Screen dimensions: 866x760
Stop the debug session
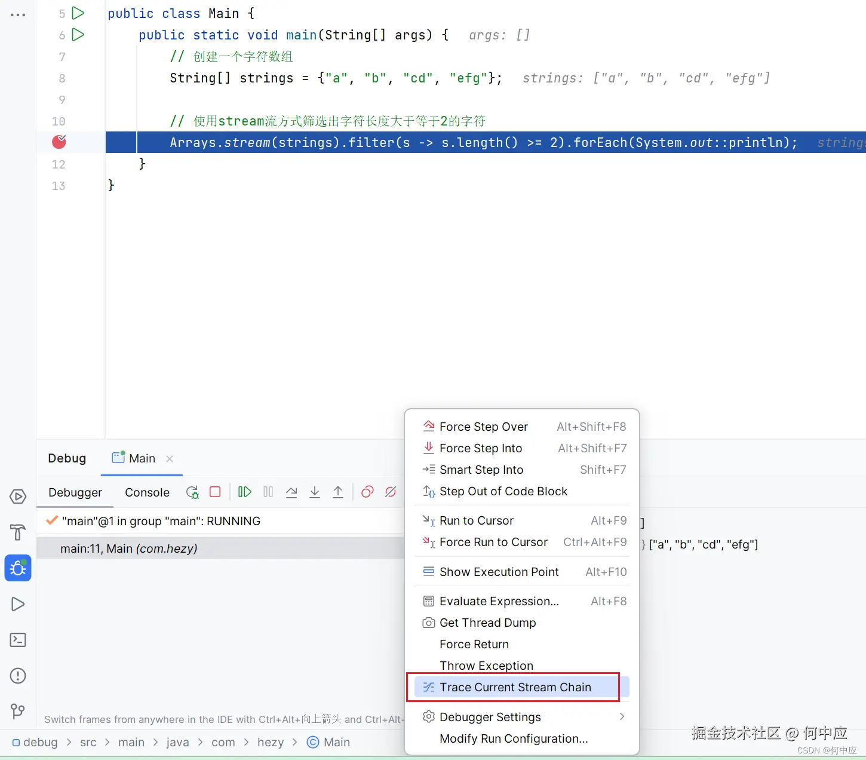215,492
